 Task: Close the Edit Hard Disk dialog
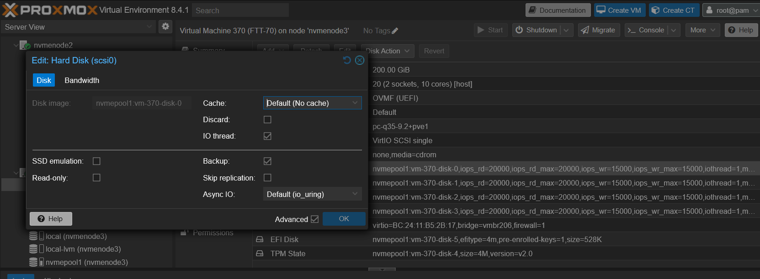360,60
